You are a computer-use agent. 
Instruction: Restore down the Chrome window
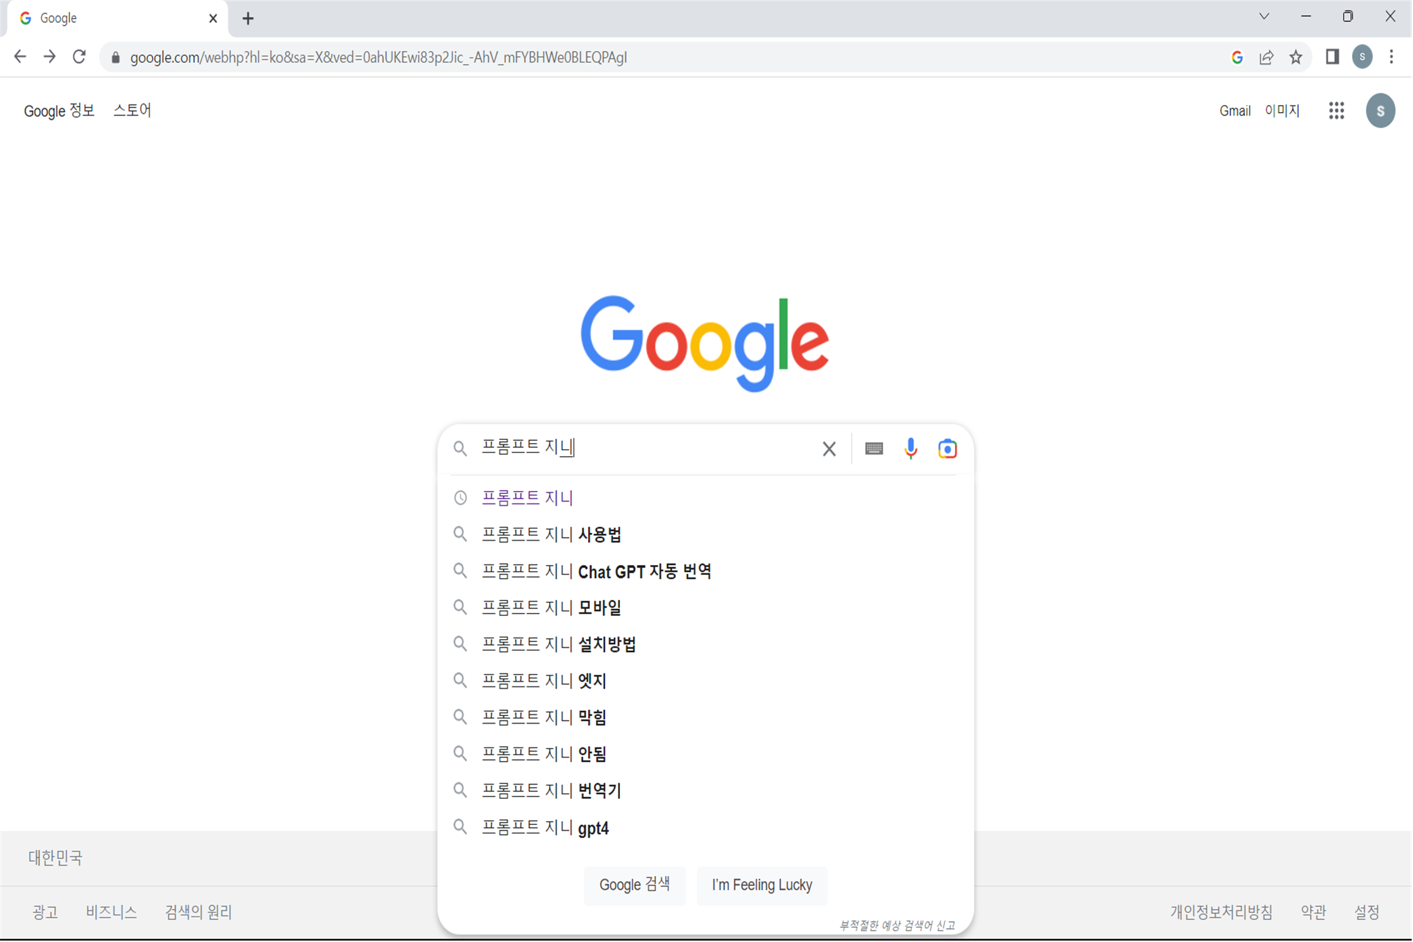point(1347,16)
